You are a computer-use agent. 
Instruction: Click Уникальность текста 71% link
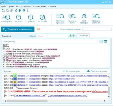coord(30,96)
